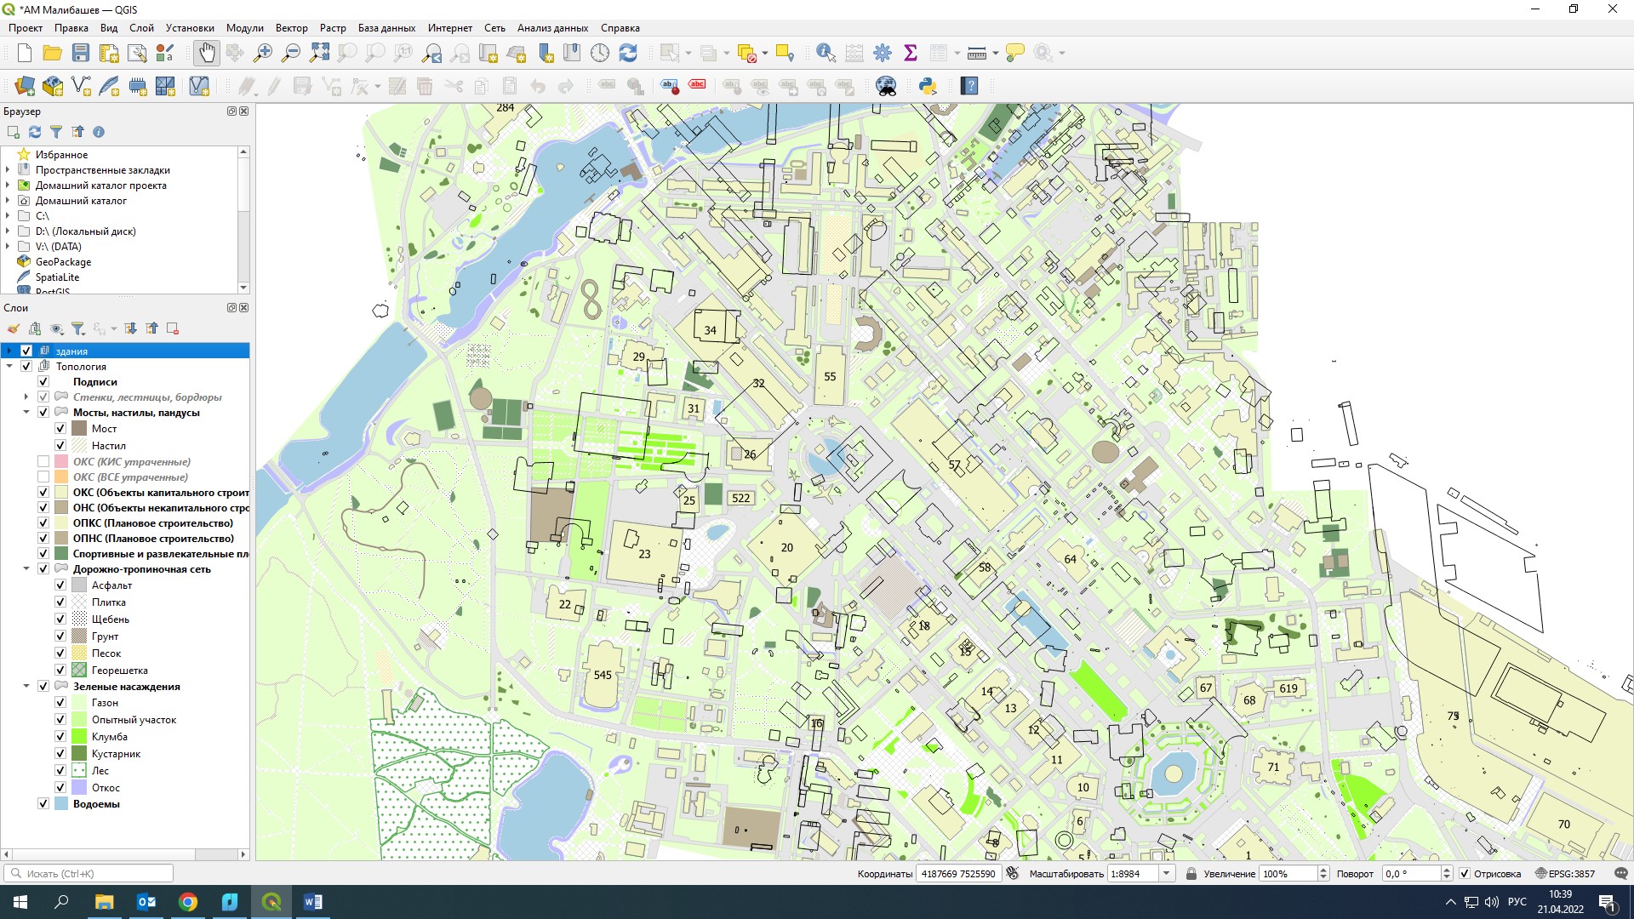Click filter legend icon in Layers panel
The image size is (1634, 919).
tap(77, 328)
